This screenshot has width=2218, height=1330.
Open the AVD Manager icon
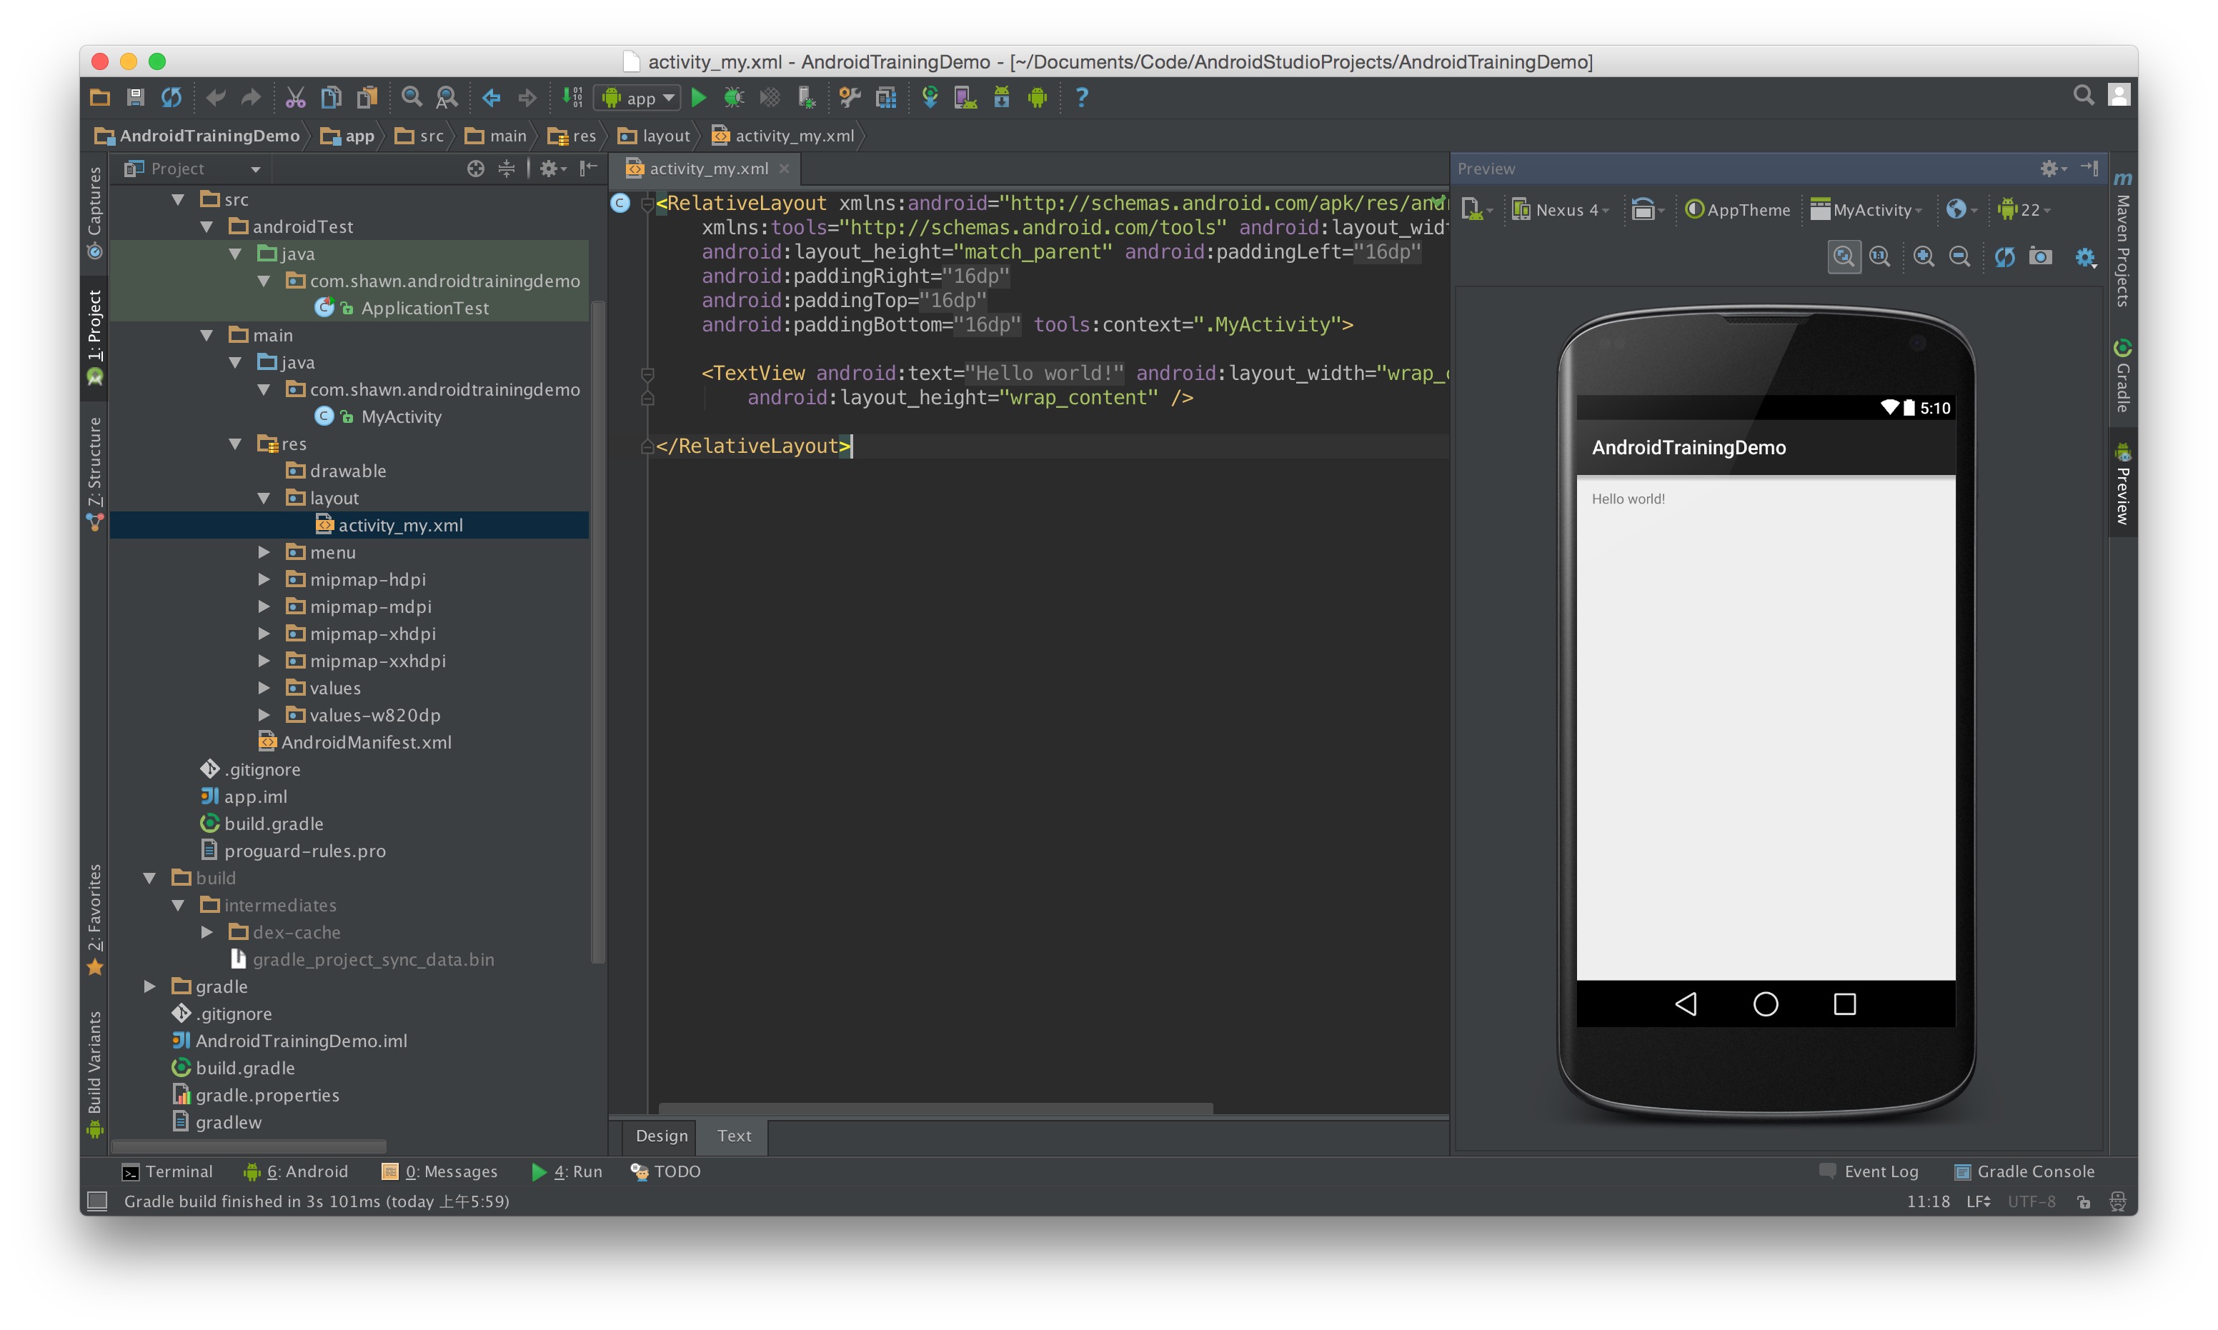(965, 98)
